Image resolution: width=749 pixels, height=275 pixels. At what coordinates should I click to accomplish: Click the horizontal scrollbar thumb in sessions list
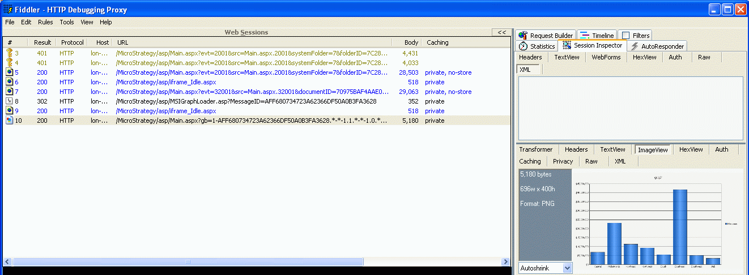pos(188,261)
